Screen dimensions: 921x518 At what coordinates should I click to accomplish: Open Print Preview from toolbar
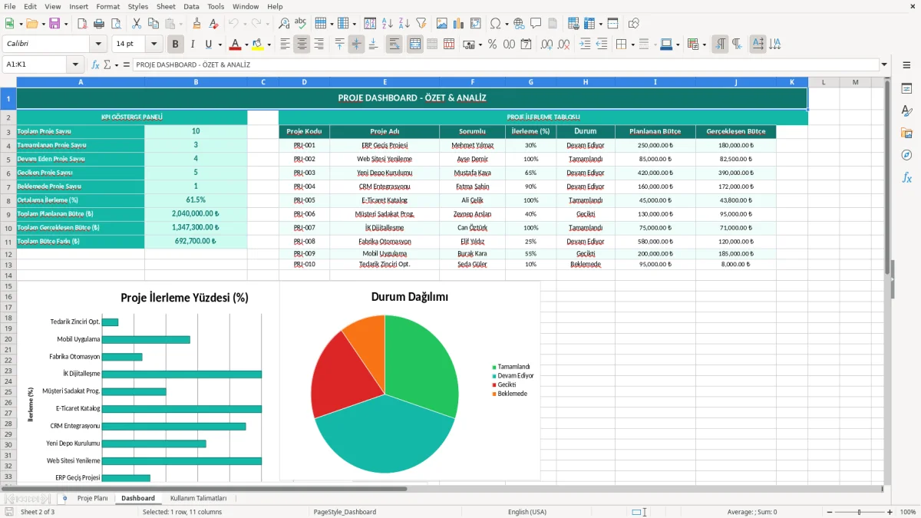pyautogui.click(x=116, y=24)
